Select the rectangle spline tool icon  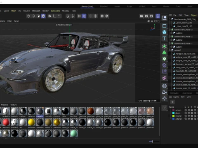165,26
